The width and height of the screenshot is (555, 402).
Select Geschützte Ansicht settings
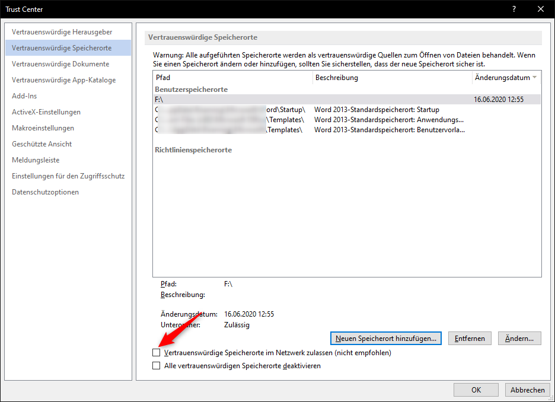click(42, 144)
